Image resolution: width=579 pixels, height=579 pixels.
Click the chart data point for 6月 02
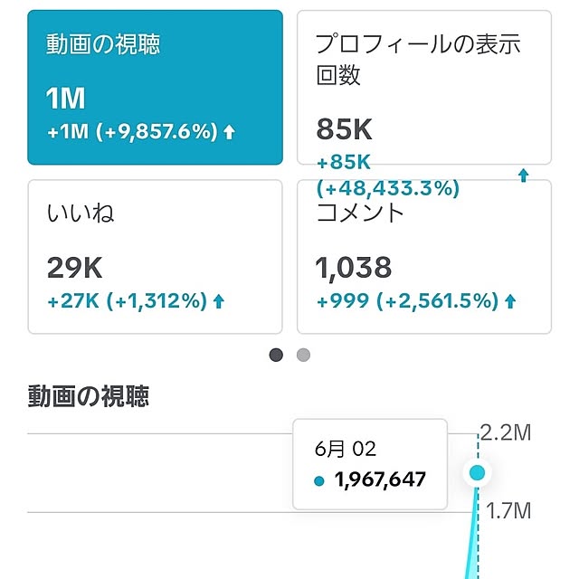coord(477,472)
